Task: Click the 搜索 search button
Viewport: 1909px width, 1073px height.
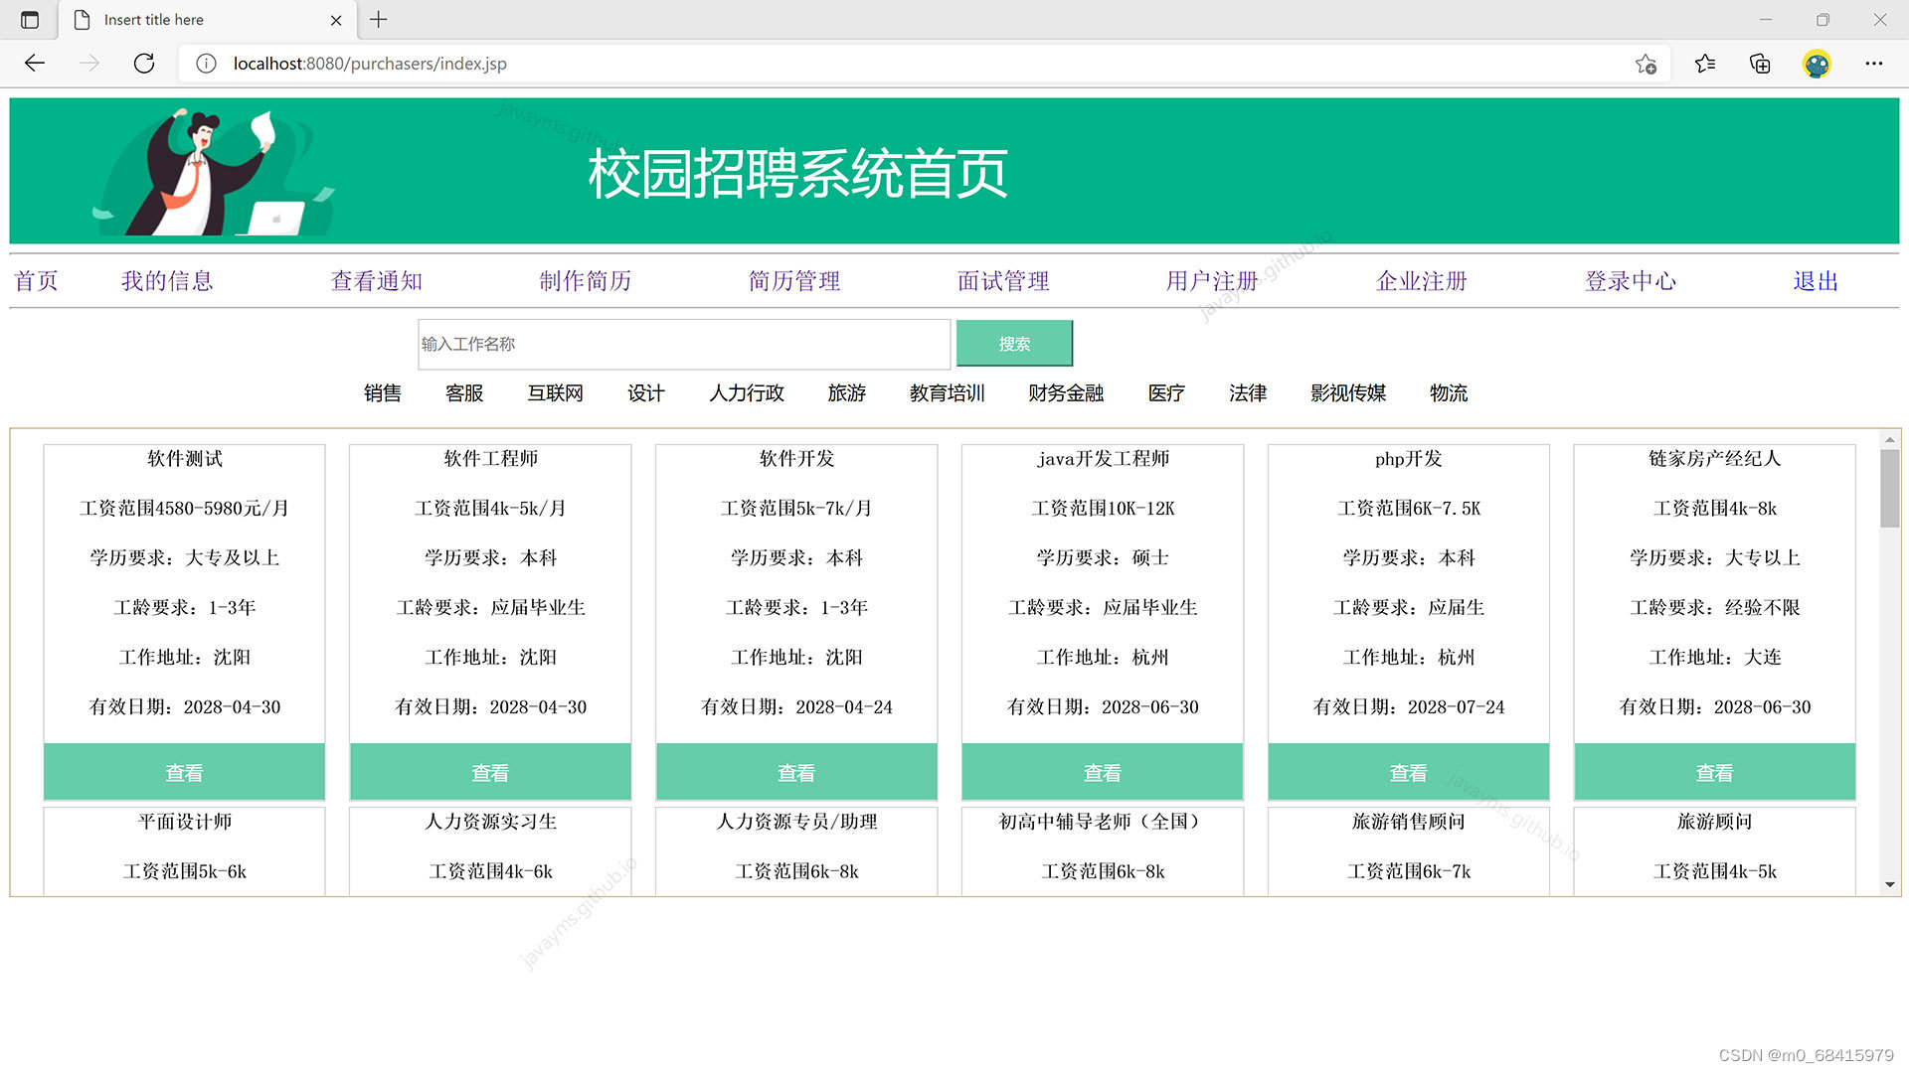Action: pyautogui.click(x=1014, y=344)
